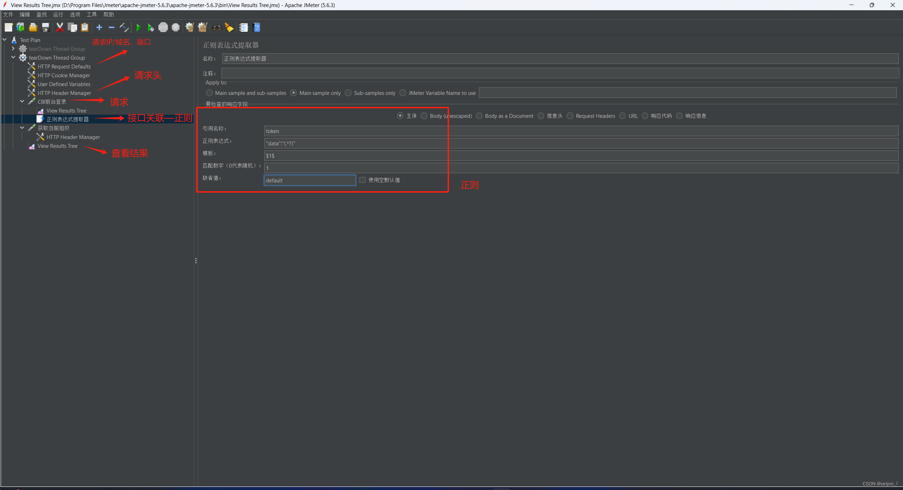The height and width of the screenshot is (490, 903).
Task: Click the Open Test Plan icon
Action: pyautogui.click(x=34, y=27)
